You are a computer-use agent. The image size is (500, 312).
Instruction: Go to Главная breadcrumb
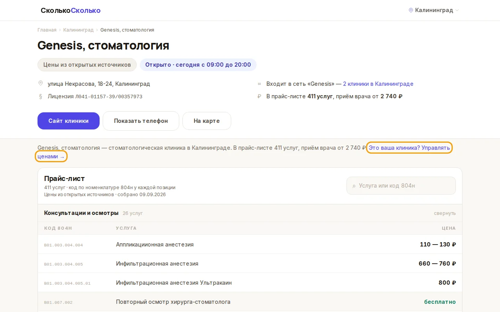pos(47,30)
